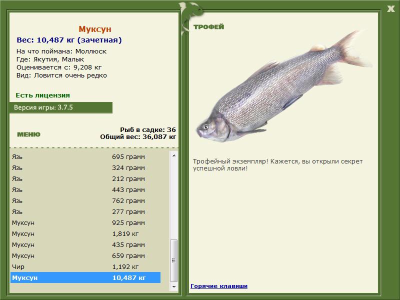Select the Язь 443 грамм row
Image resolution: width=400 pixels, height=300 pixels.
pyautogui.click(x=85, y=190)
